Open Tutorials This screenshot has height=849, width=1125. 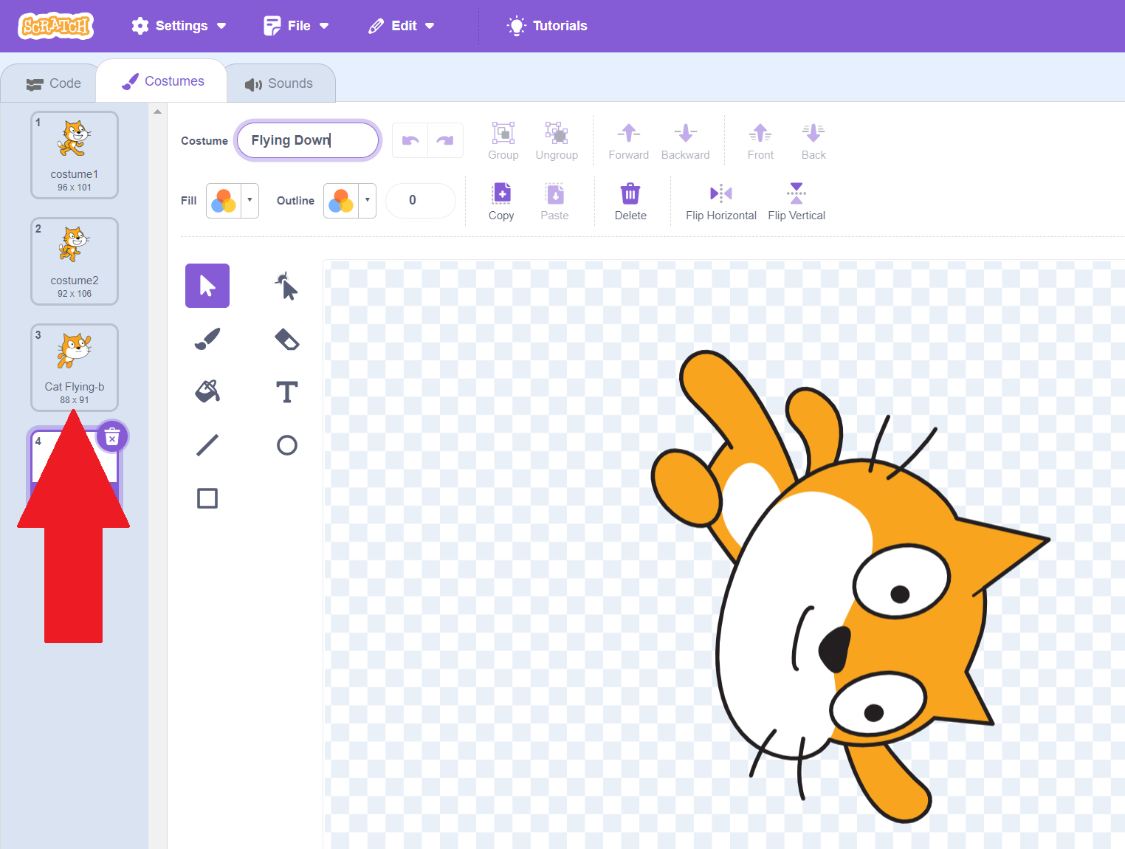coord(547,26)
